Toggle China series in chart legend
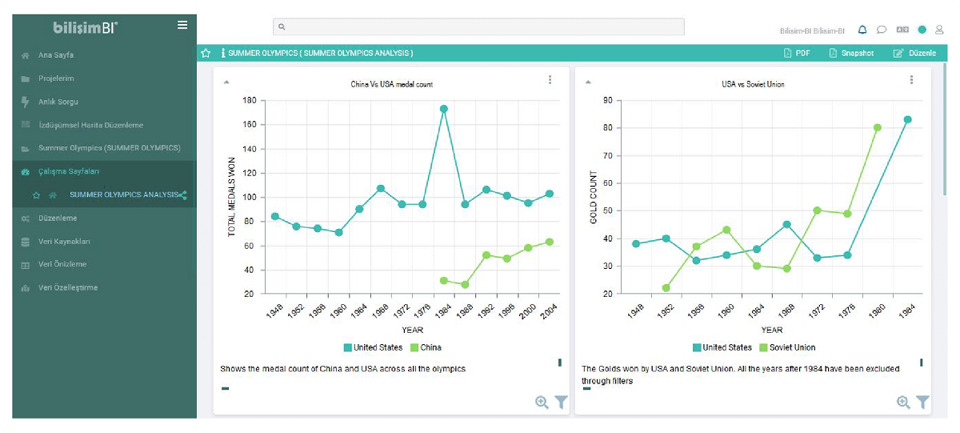This screenshot has height=433, width=960. (x=425, y=347)
